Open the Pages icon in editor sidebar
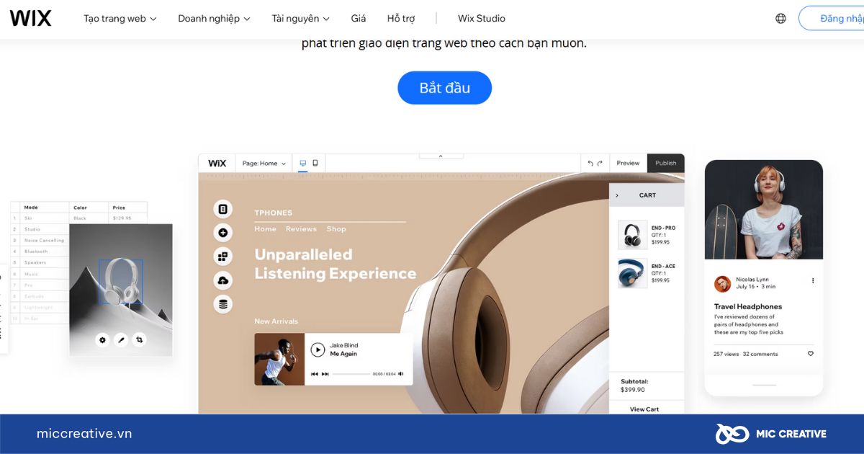Image resolution: width=864 pixels, height=454 pixels. click(223, 209)
